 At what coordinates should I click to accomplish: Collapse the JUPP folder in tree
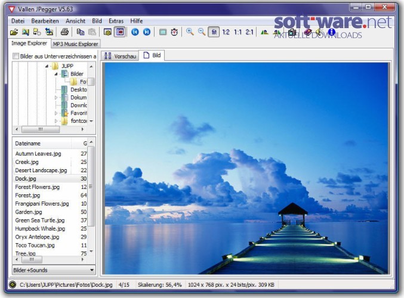coord(47,66)
